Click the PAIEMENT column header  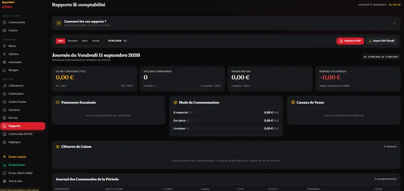[x=314, y=189]
